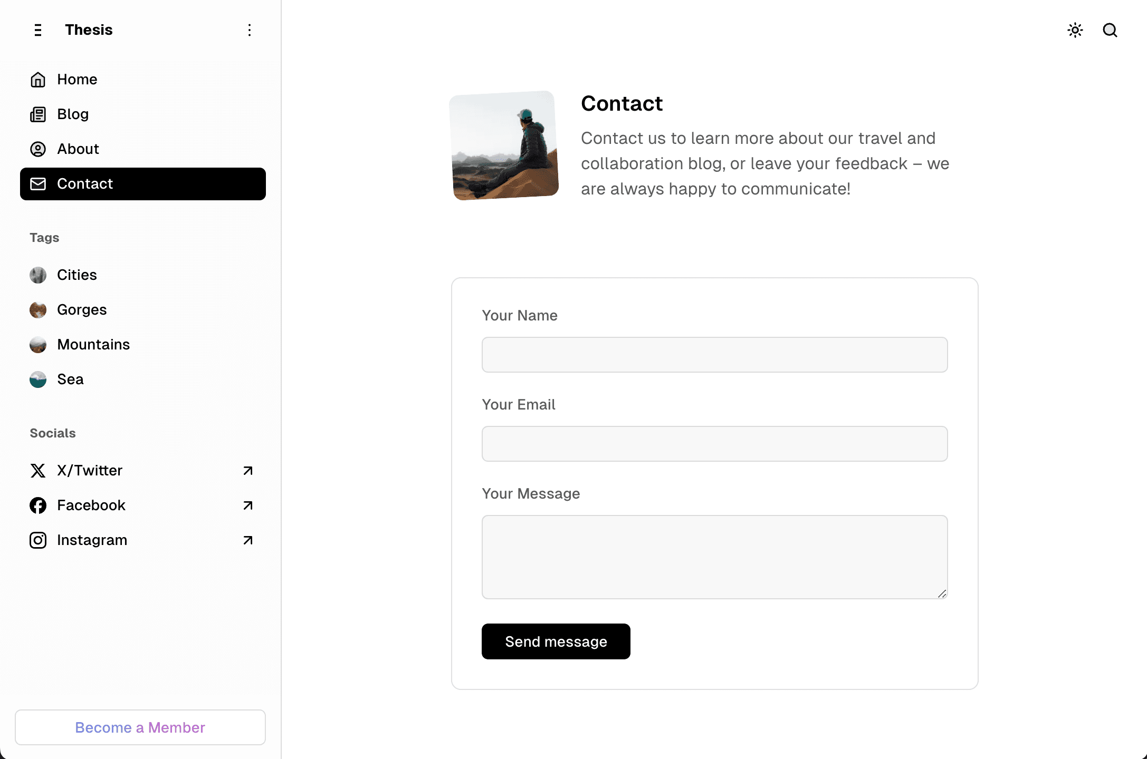1147x759 pixels.
Task: Click the three-dot options menu
Action: tap(249, 30)
